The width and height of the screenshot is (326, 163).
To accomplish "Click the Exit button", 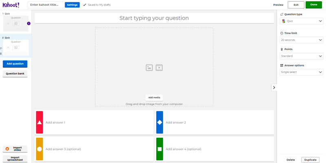I will coord(296,5).
